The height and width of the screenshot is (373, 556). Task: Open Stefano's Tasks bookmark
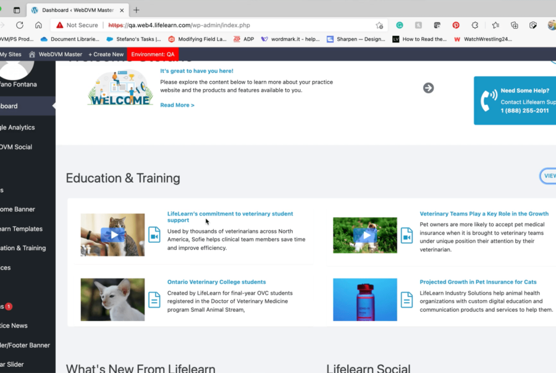[x=134, y=39]
